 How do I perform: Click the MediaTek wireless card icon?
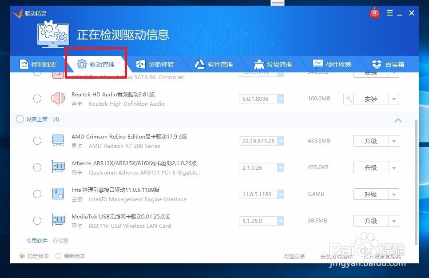(x=58, y=221)
